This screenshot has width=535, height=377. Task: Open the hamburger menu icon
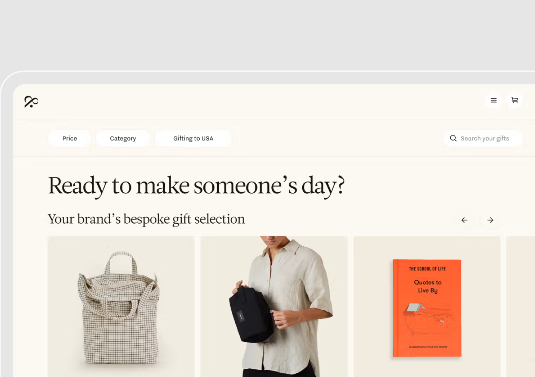[x=494, y=100]
